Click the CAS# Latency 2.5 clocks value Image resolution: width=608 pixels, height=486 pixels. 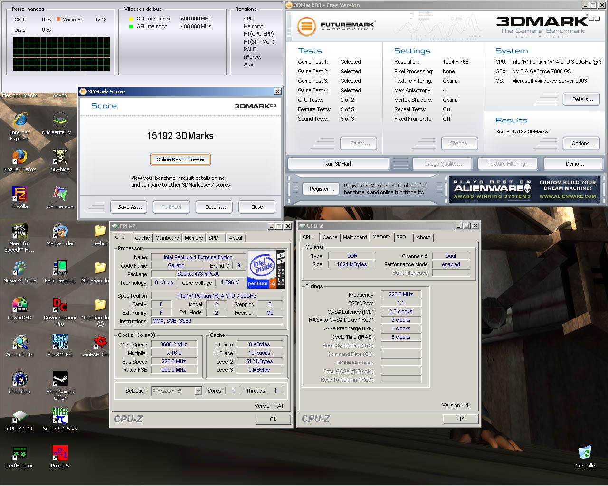401,311
